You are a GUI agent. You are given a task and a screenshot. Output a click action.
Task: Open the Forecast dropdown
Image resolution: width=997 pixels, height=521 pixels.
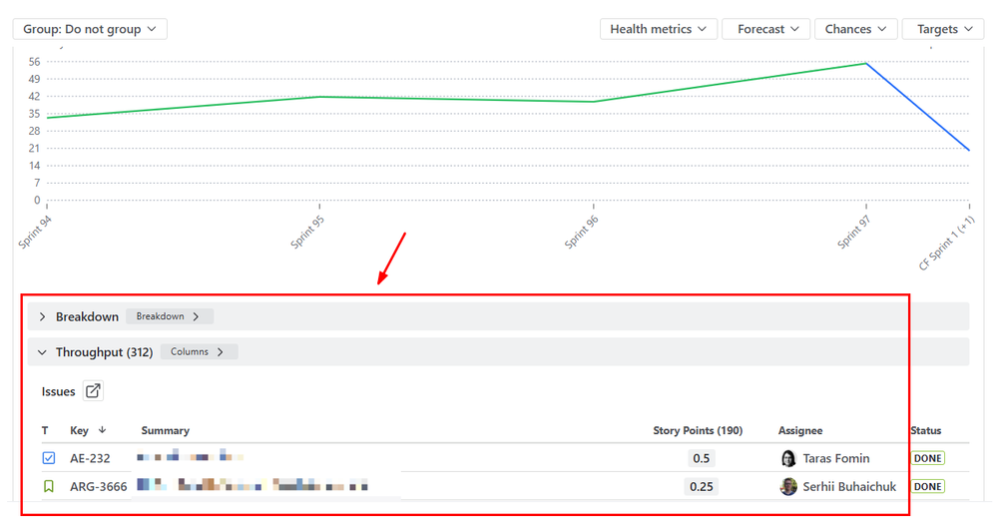pyautogui.click(x=765, y=29)
